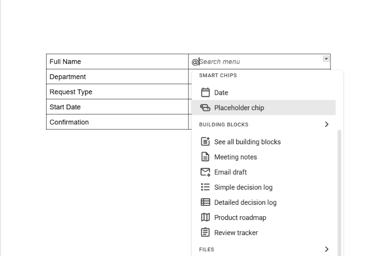Click the Placeholder chip pill icon
This screenshot has width=375, height=256.
205,108
